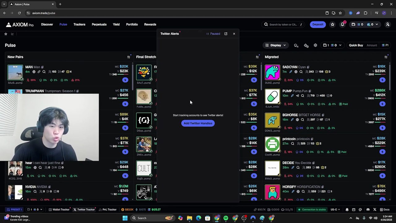Viewport: 396px width, 223px height.
Task: Open filters for Final Stretch column
Action: (257, 57)
